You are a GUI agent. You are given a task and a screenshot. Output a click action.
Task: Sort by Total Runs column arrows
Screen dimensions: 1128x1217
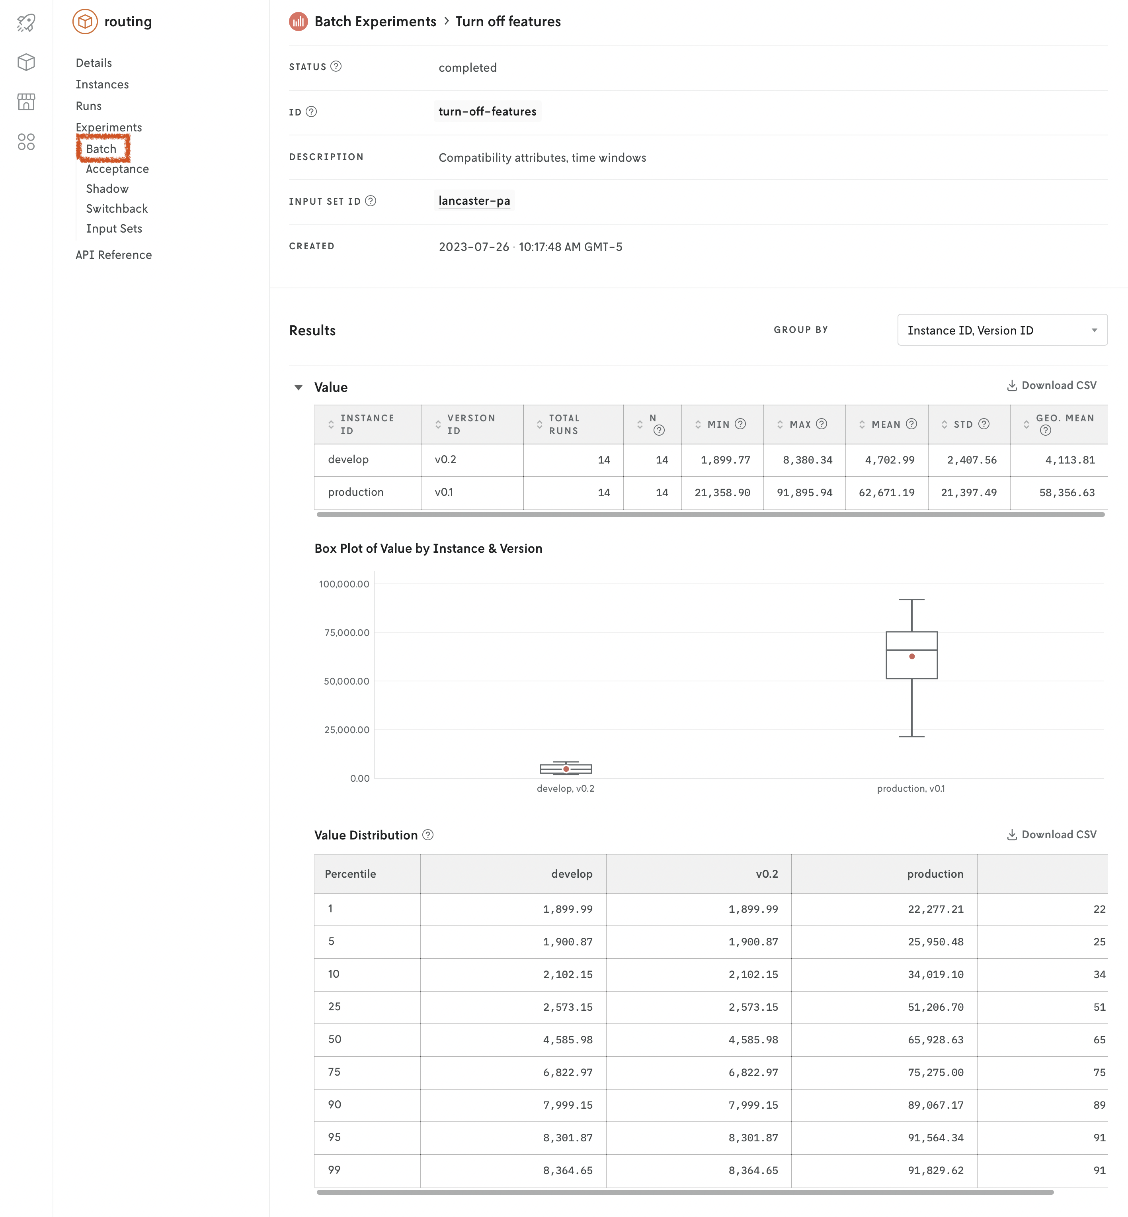pos(540,424)
